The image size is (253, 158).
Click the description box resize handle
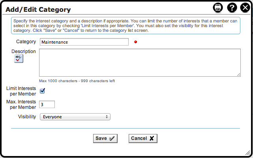tap(239, 74)
